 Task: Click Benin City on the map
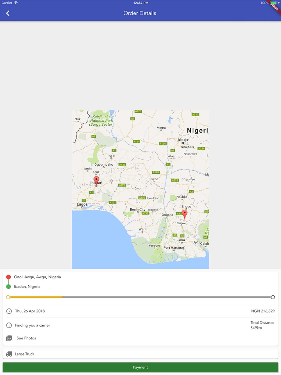pos(138,209)
